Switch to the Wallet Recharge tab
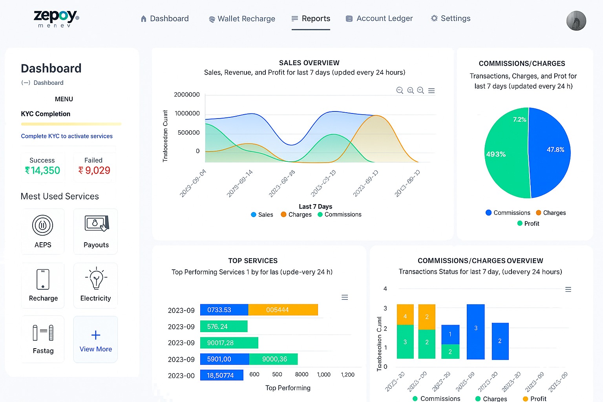Image resolution: width=603 pixels, height=402 pixels. (x=242, y=19)
